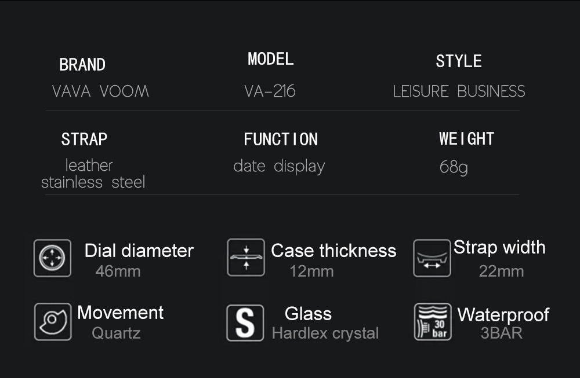This screenshot has width=580, height=378.
Task: Click the 30 bar Waterproof icon
Action: tap(432, 322)
